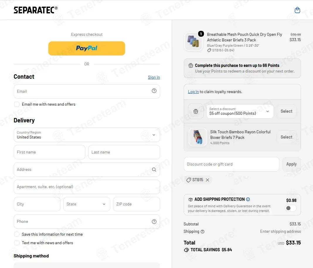Check Save this information for next time
313x268 pixels.
coord(17,234)
